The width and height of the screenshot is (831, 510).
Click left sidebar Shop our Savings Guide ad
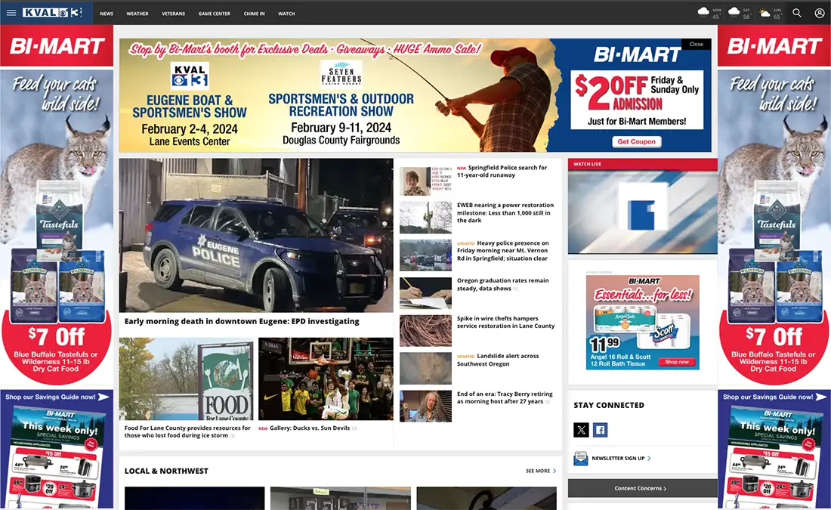click(x=57, y=450)
